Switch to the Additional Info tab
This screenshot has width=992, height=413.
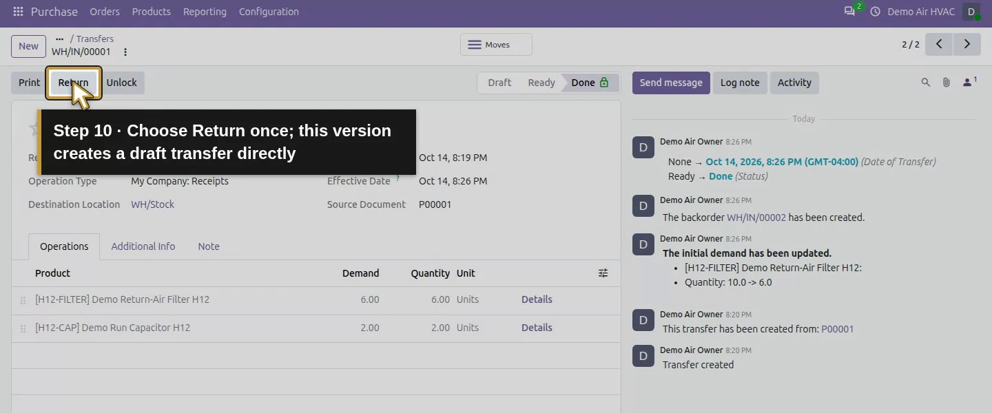143,246
